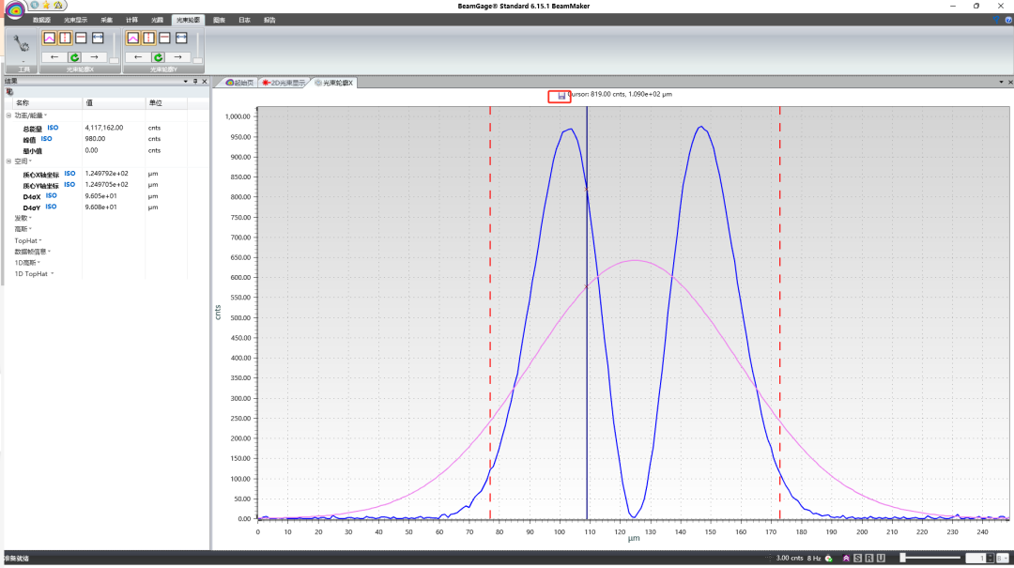The height and width of the screenshot is (568, 1014).
Task: Click the star icon in quick access toolbar
Action: point(46,6)
